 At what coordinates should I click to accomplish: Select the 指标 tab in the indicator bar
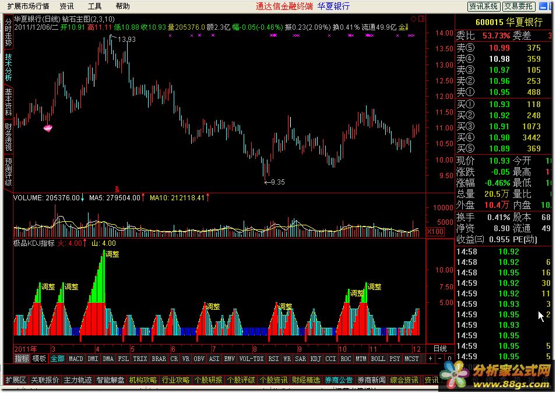(22, 359)
